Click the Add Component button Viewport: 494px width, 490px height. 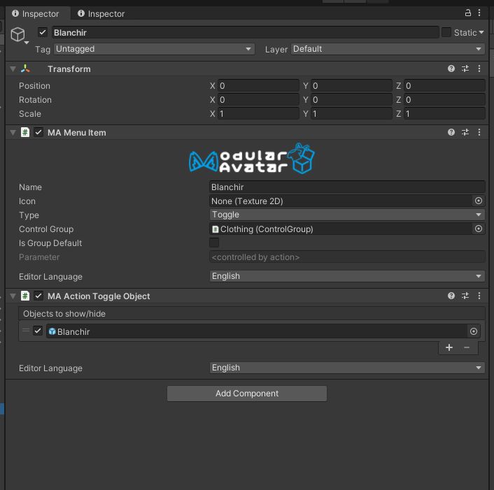(x=247, y=394)
